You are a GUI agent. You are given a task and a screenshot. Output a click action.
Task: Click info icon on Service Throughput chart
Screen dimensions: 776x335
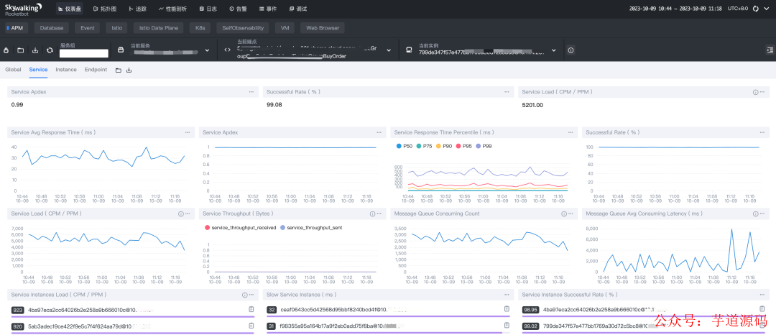tap(371, 214)
